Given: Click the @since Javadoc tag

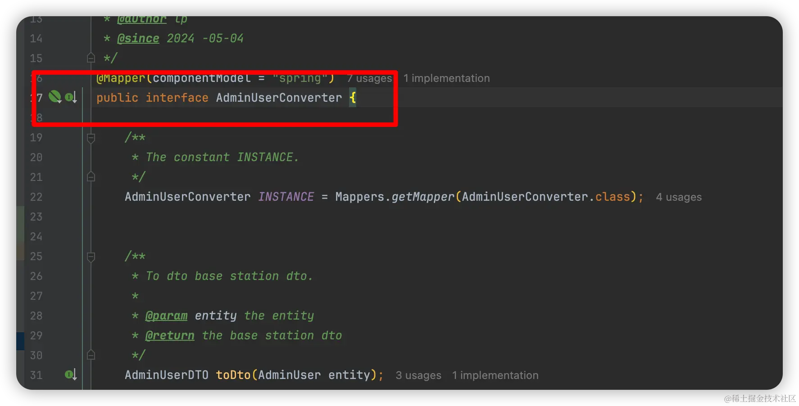Looking at the screenshot, I should click(x=138, y=38).
